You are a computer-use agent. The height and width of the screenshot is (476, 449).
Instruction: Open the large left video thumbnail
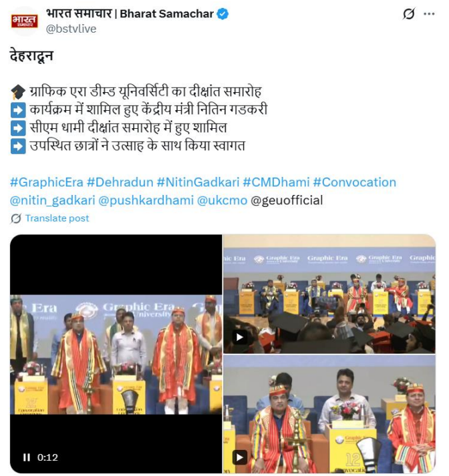click(x=116, y=354)
